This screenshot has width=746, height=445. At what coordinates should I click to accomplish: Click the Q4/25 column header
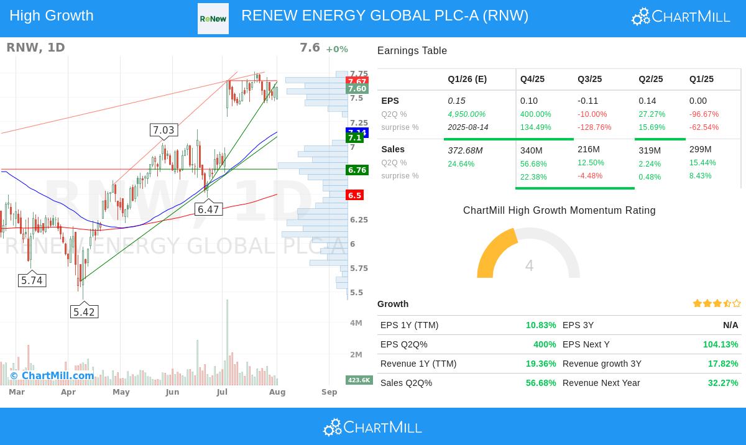pos(532,79)
